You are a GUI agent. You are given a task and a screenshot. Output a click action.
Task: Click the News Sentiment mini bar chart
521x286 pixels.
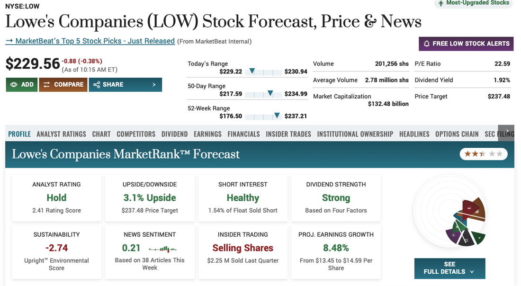tap(162, 248)
